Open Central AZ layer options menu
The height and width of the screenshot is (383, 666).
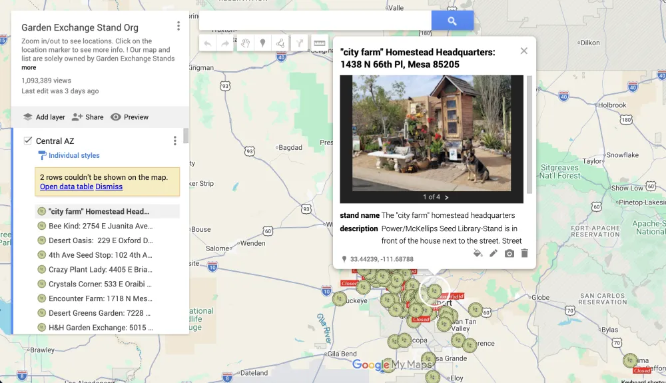[175, 141]
